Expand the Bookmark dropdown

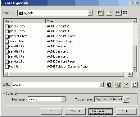click(63, 99)
